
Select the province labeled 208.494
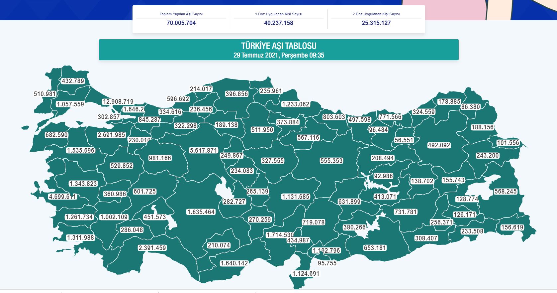(x=383, y=158)
